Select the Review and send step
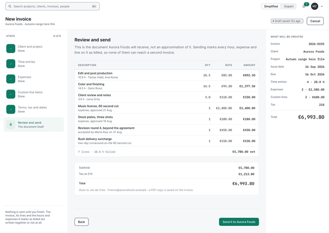The image size is (329, 233). click(x=34, y=125)
